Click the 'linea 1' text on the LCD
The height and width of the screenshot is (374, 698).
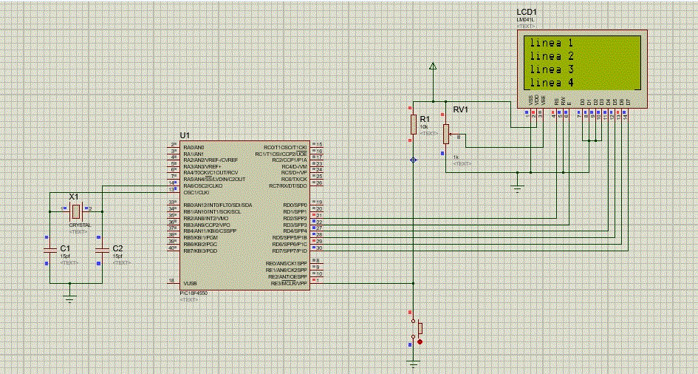[x=552, y=44]
